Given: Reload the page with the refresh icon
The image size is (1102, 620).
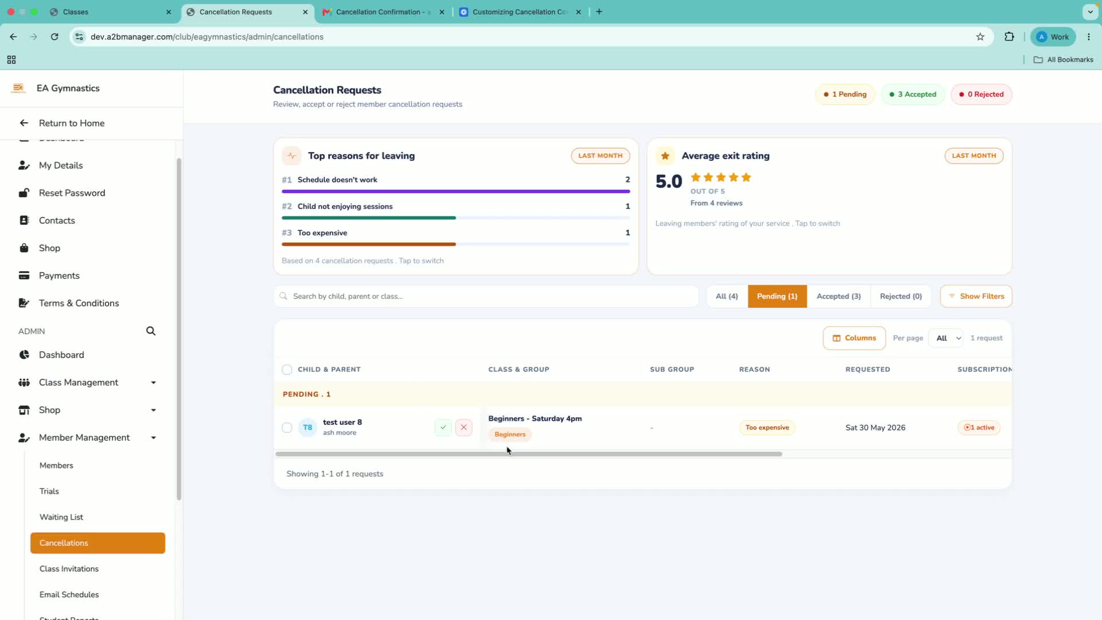Looking at the screenshot, I should (55, 37).
